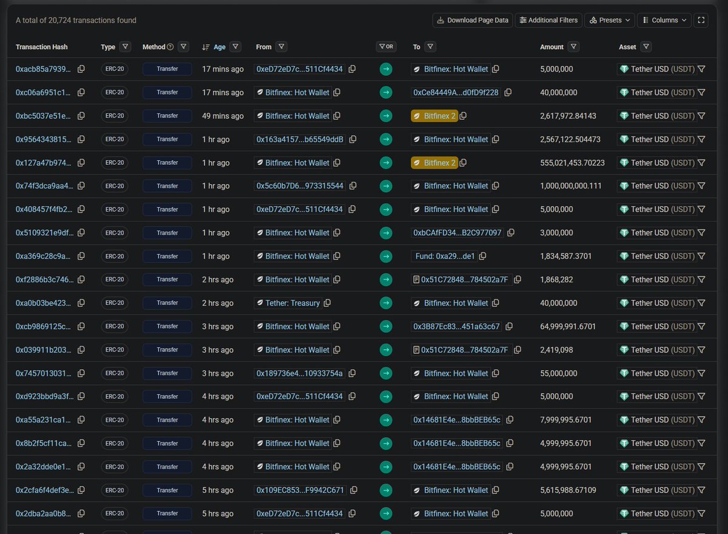This screenshot has width=728, height=534.
Task: Copy address 0xCe84449A...d0fD9f228
Action: click(507, 92)
